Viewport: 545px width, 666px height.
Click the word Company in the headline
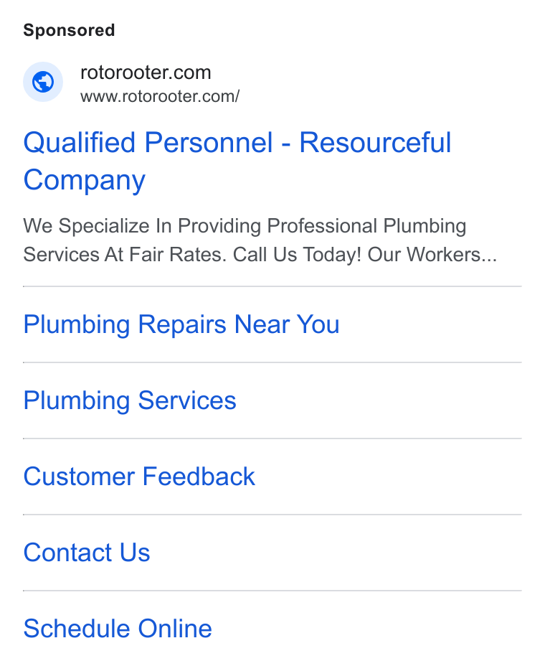pos(85,181)
